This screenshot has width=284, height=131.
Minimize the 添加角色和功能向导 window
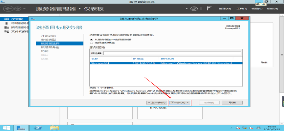coord(225,18)
